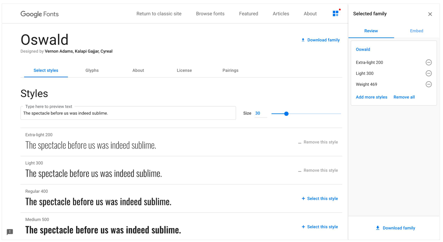Image resolution: width=443 pixels, height=242 pixels.
Task: Remove the Light 300 style in list
Action: pyautogui.click(x=318, y=171)
